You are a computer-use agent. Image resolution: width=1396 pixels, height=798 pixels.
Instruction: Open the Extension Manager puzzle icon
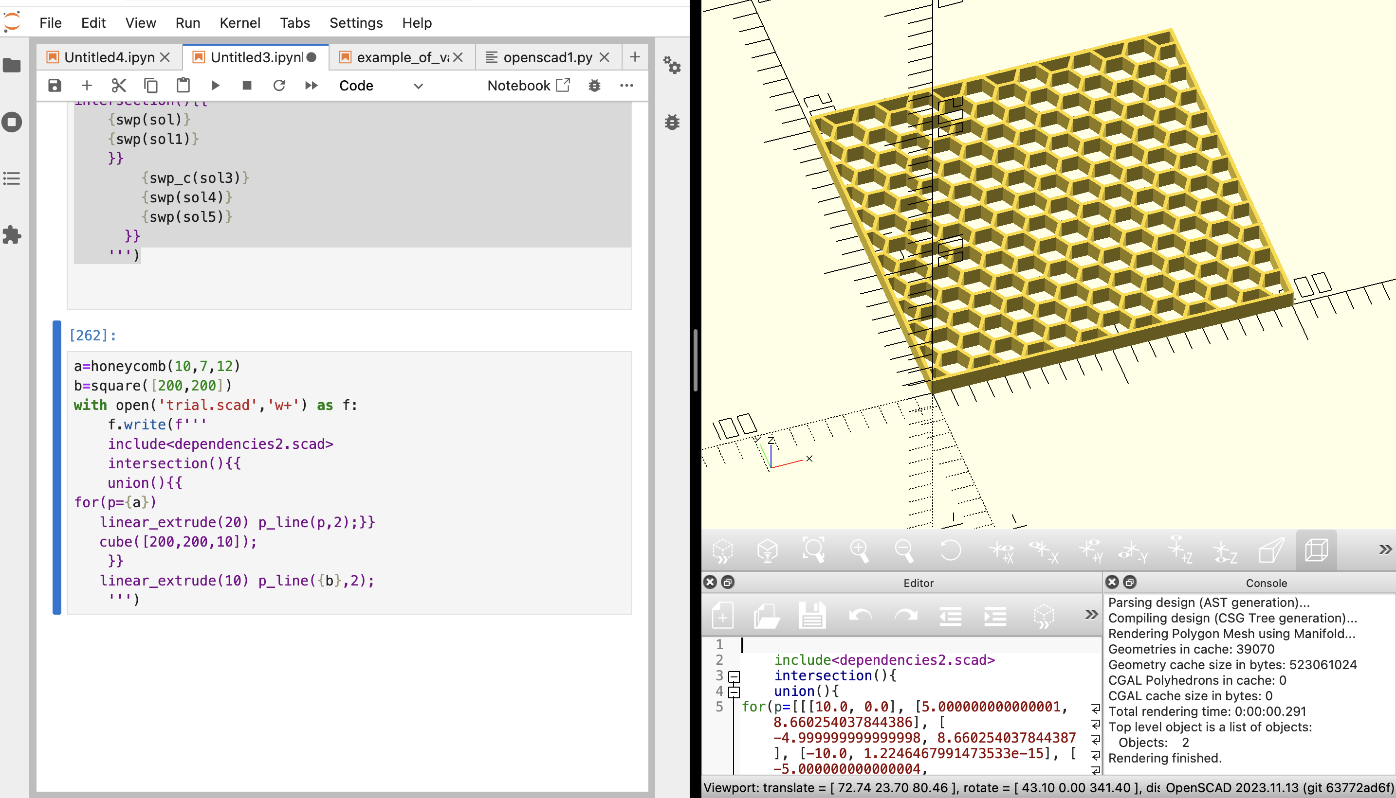(12, 235)
